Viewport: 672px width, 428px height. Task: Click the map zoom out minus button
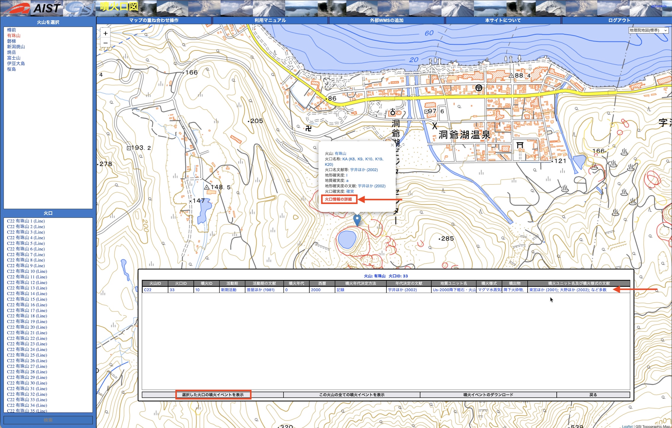[105, 43]
